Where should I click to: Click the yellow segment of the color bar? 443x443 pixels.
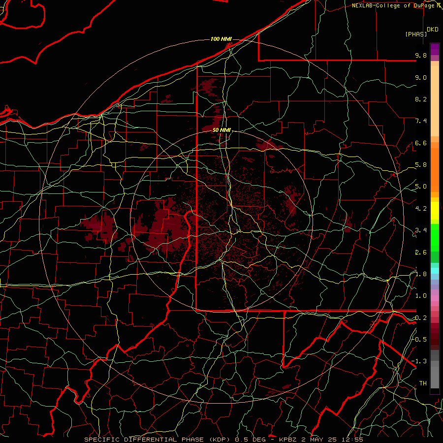point(435,211)
